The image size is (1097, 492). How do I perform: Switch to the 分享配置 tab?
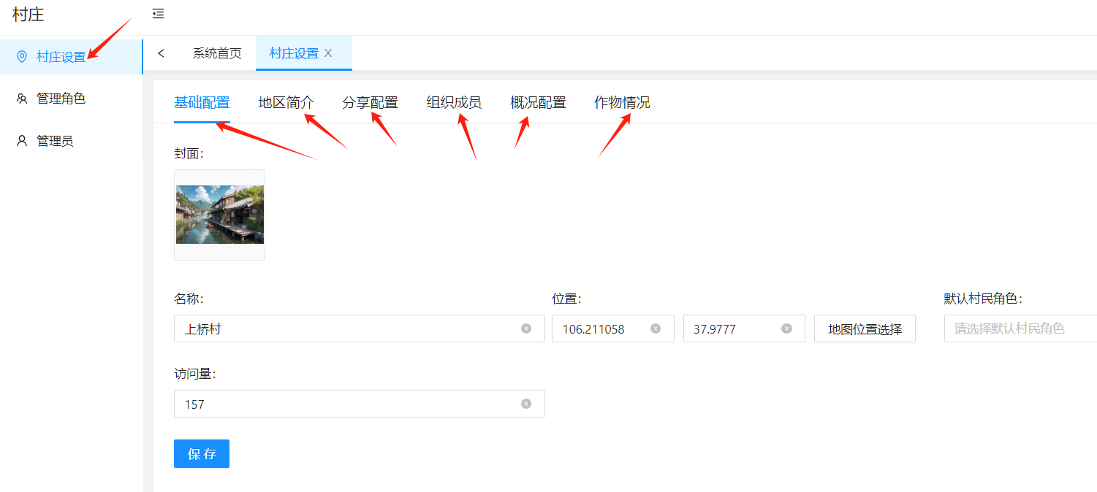click(370, 103)
